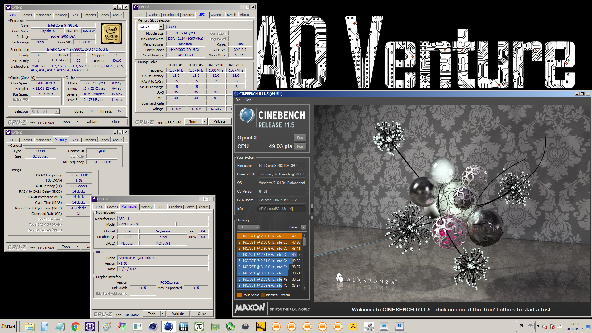
Task: Open Google Chrome from the taskbar
Action: [76, 326]
